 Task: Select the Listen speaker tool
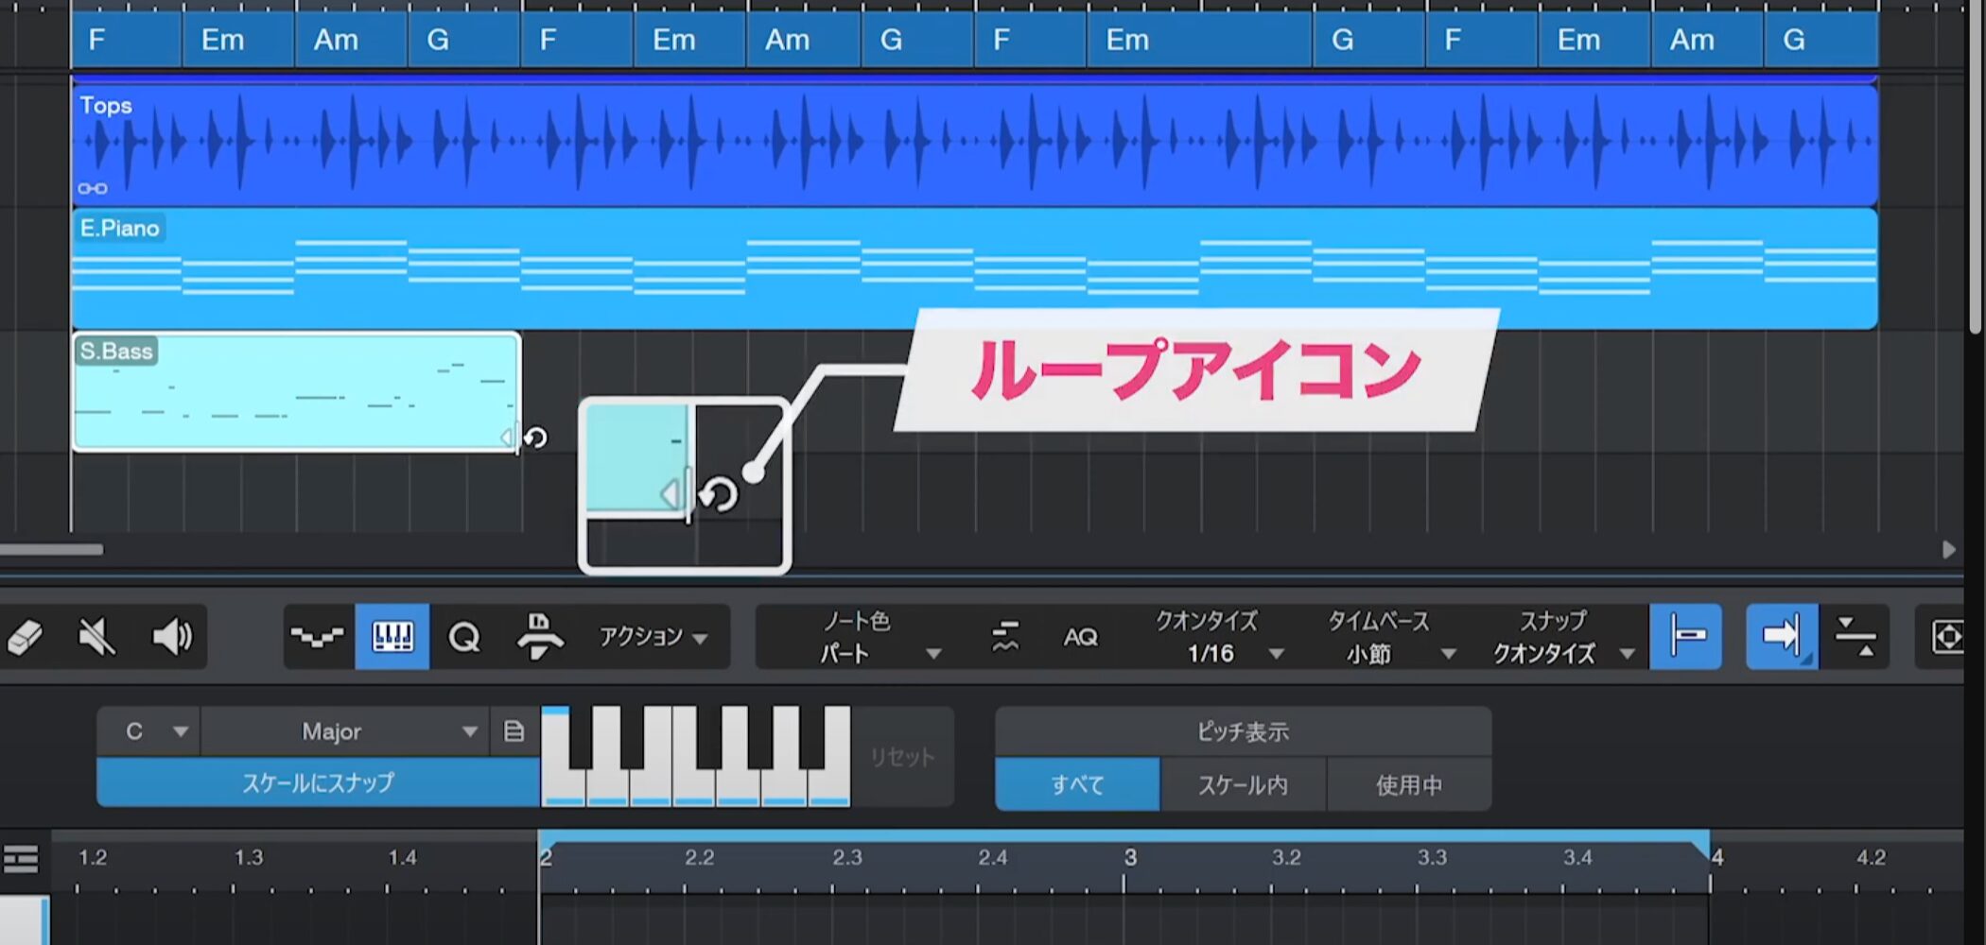tap(172, 637)
